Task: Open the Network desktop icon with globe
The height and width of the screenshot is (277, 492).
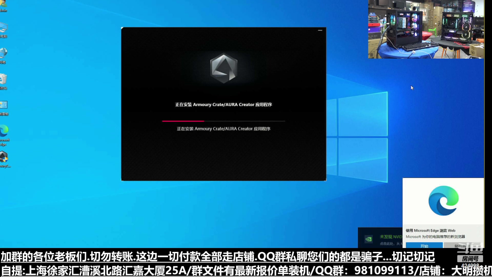Action: tap(4, 55)
